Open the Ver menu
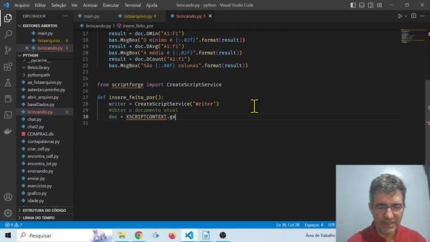 (75, 5)
